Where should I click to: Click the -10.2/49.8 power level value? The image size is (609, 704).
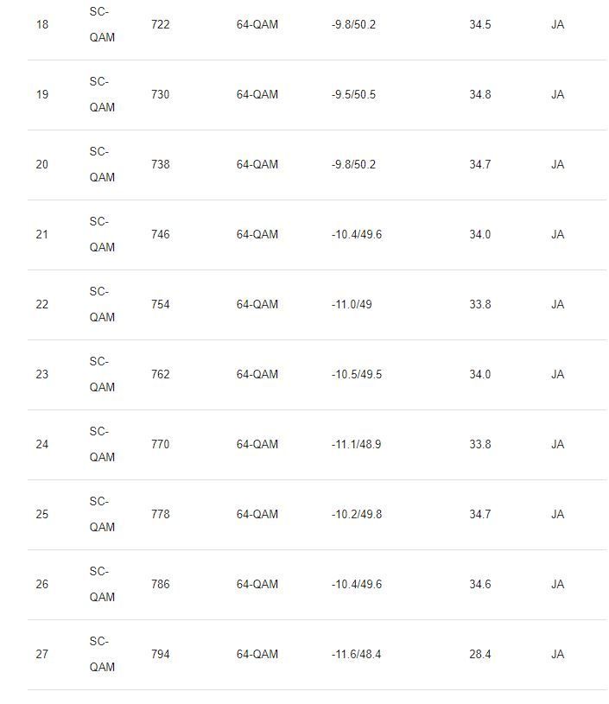coord(357,515)
